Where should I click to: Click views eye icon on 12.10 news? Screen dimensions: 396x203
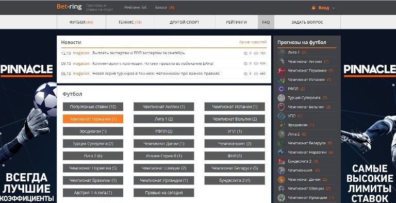(x=256, y=53)
